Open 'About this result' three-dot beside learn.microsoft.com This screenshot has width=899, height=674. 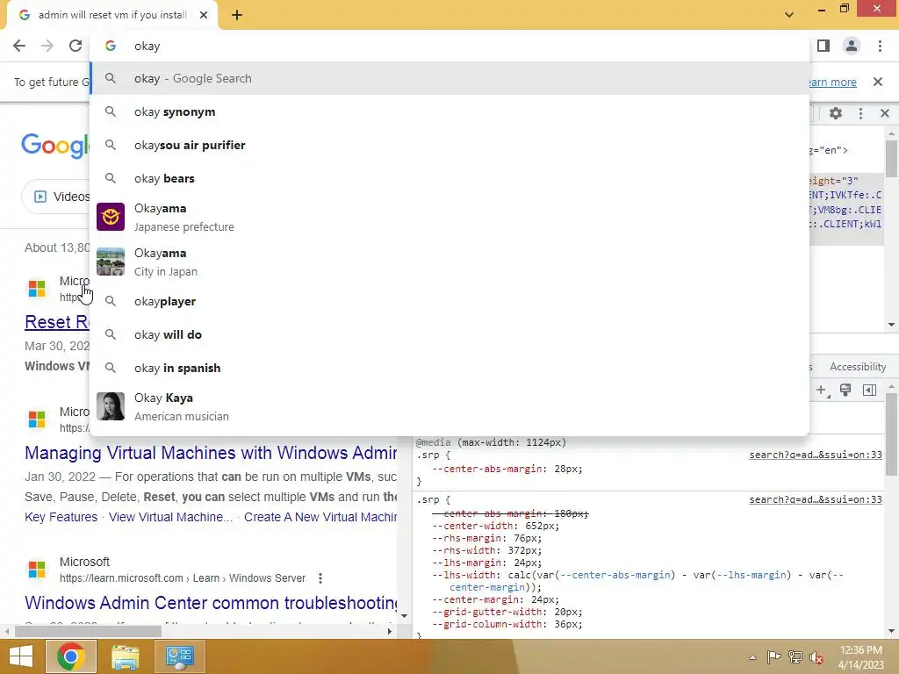point(320,578)
